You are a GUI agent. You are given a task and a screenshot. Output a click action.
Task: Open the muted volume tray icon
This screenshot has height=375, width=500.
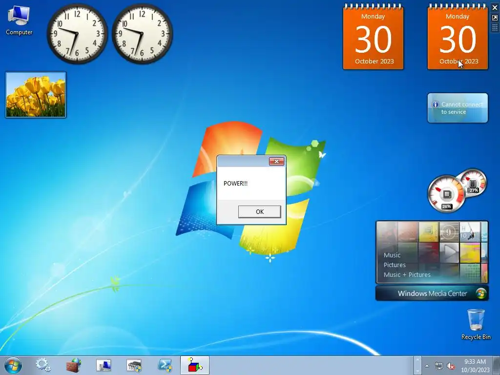point(451,366)
